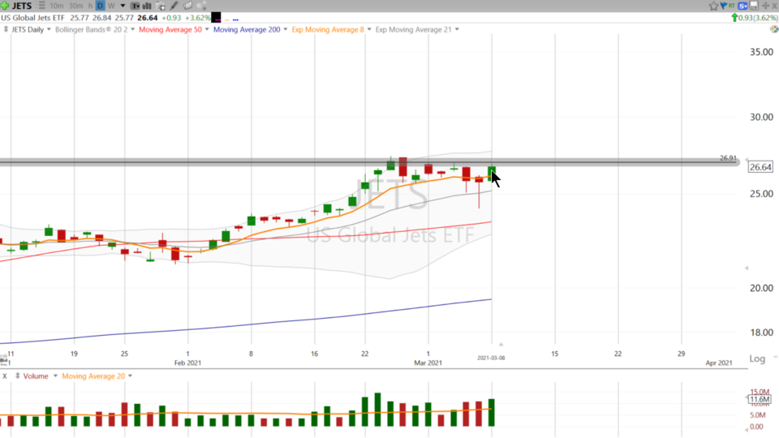Click the 2021-03-08 date cursor label
The image size is (779, 438).
(x=491, y=358)
